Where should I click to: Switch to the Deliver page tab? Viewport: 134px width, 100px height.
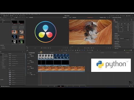(86, 86)
